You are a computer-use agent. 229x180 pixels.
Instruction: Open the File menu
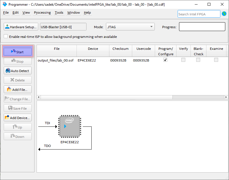pos(6,13)
